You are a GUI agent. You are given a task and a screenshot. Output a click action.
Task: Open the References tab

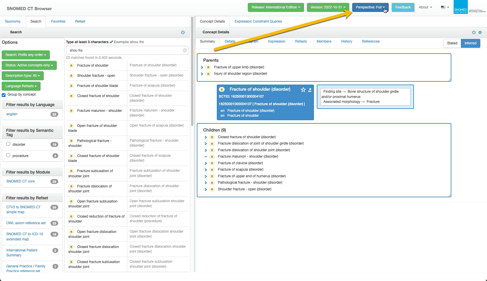(x=370, y=41)
